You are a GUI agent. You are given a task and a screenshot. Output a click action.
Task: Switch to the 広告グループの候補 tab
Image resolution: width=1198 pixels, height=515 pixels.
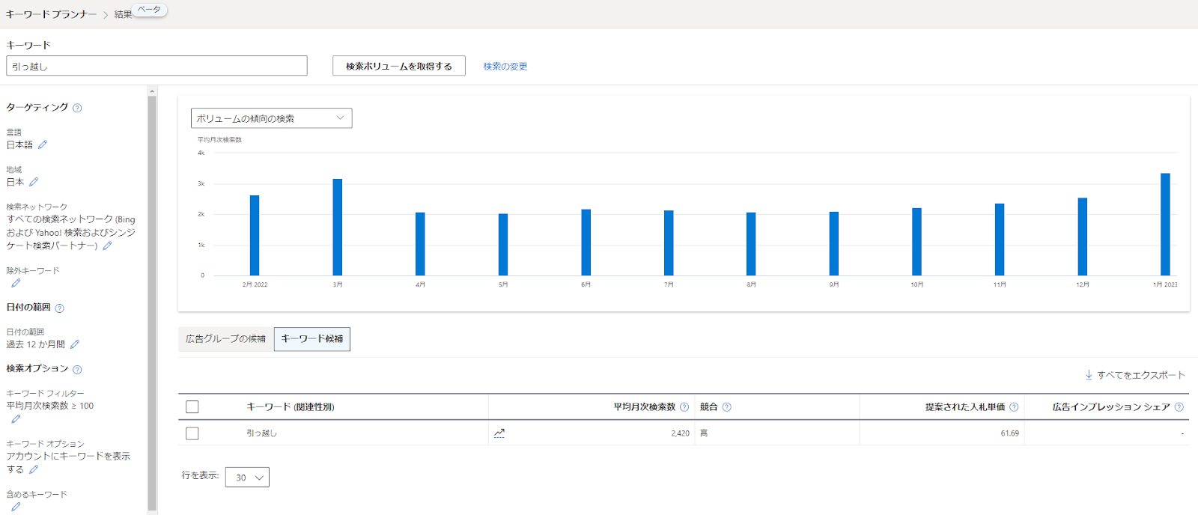point(225,339)
